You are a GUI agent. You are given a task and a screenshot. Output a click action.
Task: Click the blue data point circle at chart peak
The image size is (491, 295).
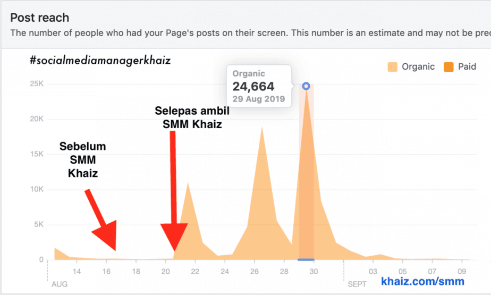point(306,86)
